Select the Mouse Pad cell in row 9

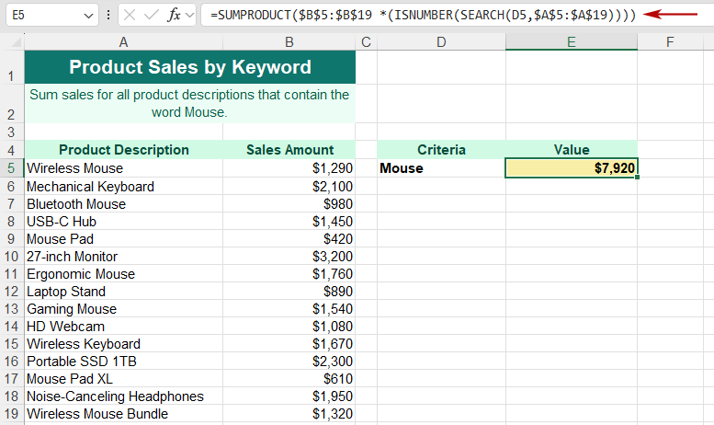click(123, 239)
